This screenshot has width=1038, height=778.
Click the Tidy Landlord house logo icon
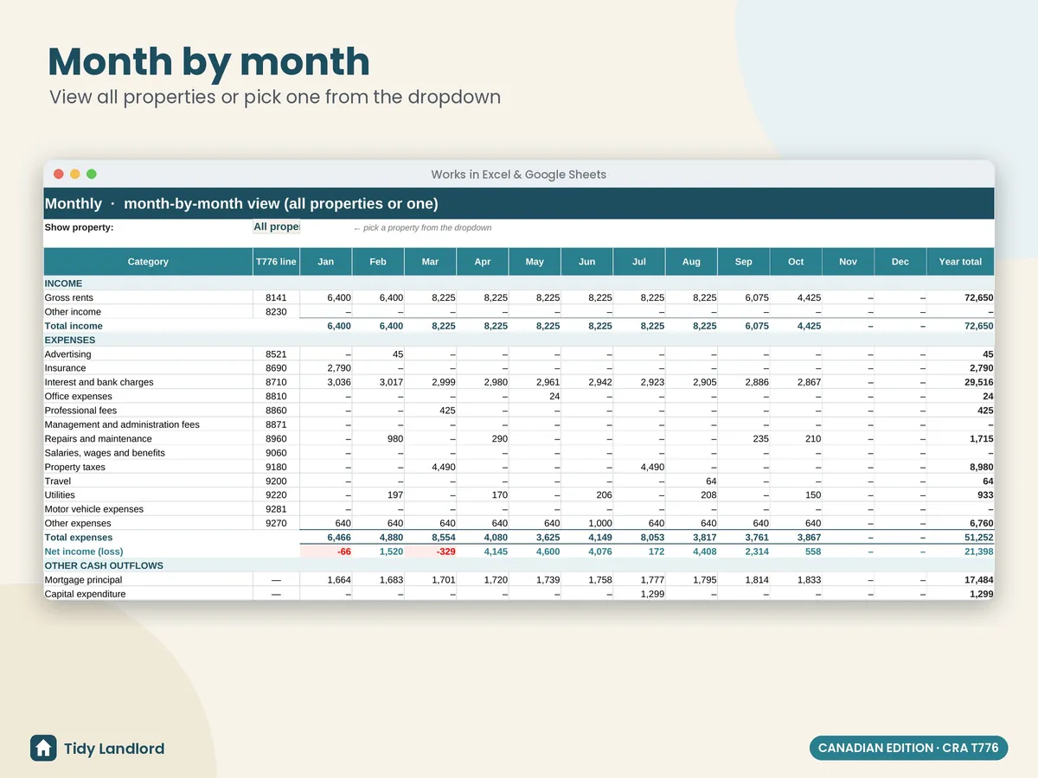tap(43, 748)
